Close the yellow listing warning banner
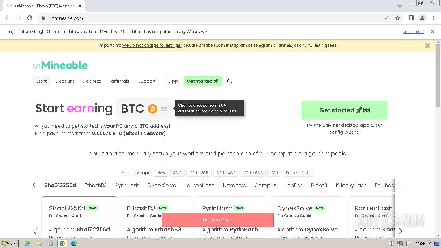This screenshot has width=441, height=248. [x=428, y=45]
